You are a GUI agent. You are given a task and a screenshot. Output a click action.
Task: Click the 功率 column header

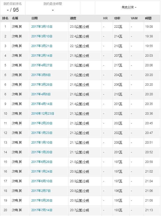click(x=117, y=18)
